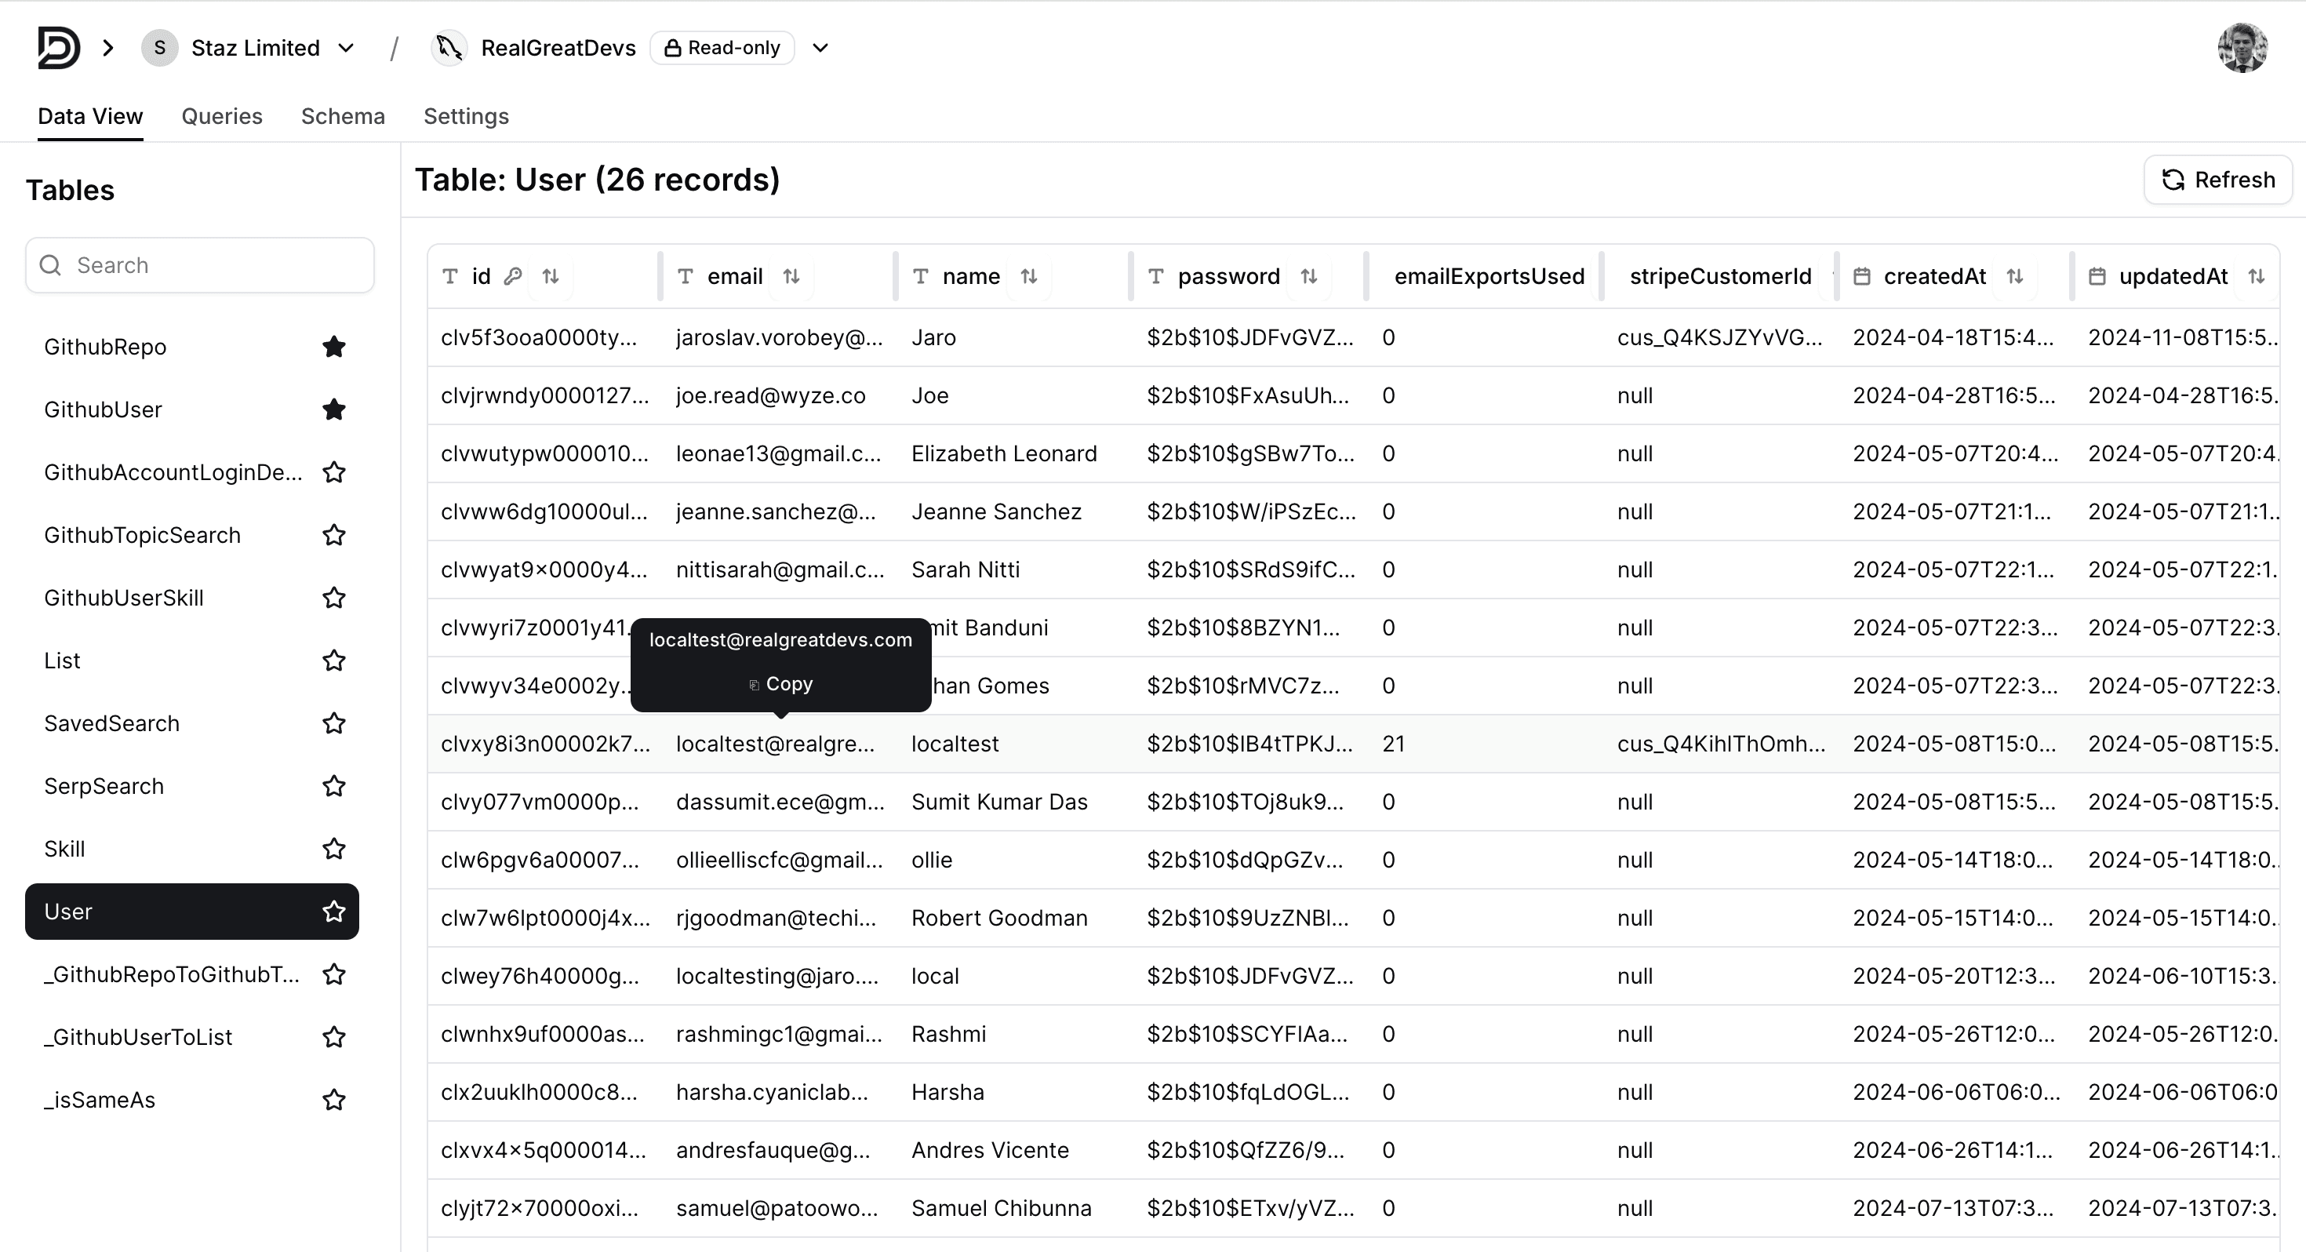The width and height of the screenshot is (2306, 1252).
Task: Switch to the Queries tab
Action: 222,116
